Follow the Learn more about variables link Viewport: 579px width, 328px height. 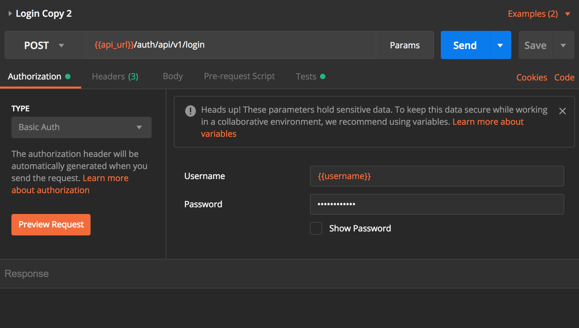tap(488, 122)
